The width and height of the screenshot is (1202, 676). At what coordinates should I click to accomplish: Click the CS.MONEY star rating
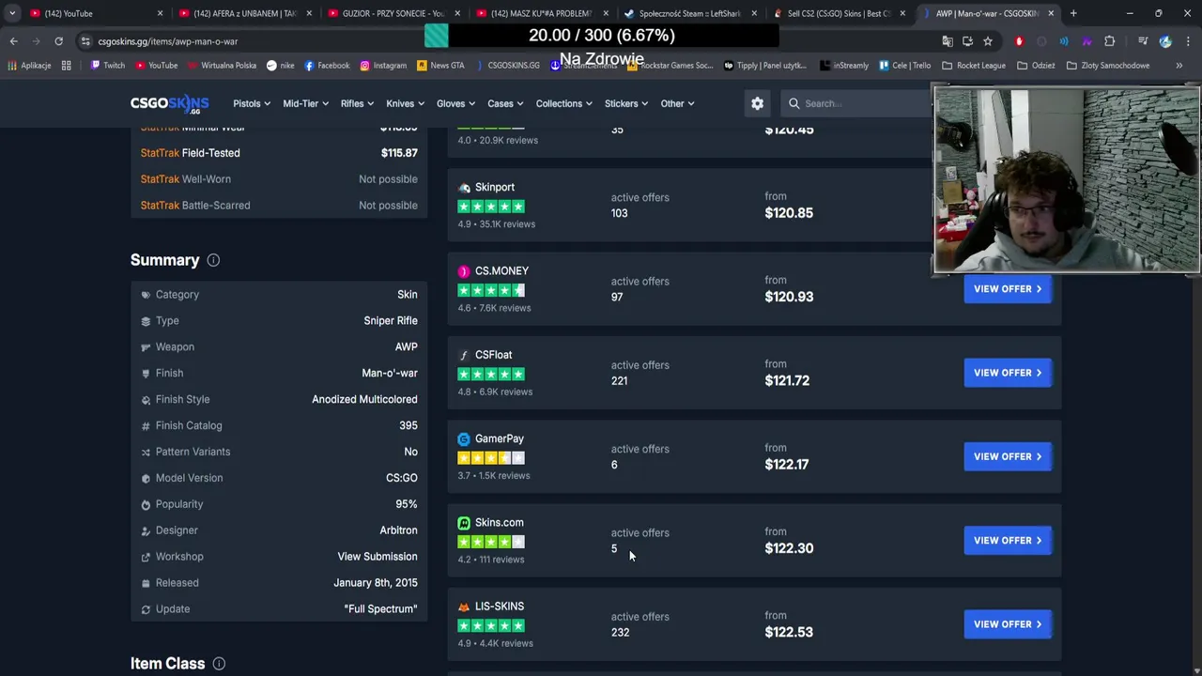[491, 290]
